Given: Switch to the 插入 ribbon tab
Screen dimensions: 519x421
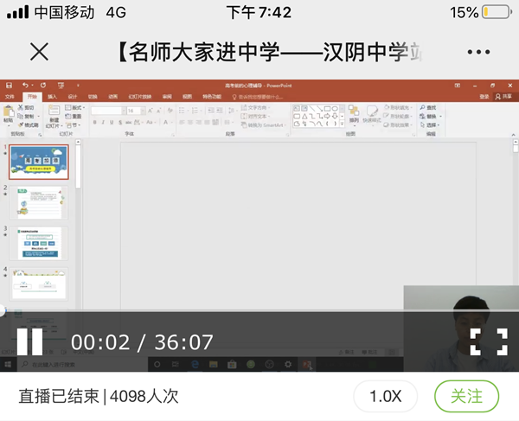Looking at the screenshot, I should pyautogui.click(x=52, y=97).
